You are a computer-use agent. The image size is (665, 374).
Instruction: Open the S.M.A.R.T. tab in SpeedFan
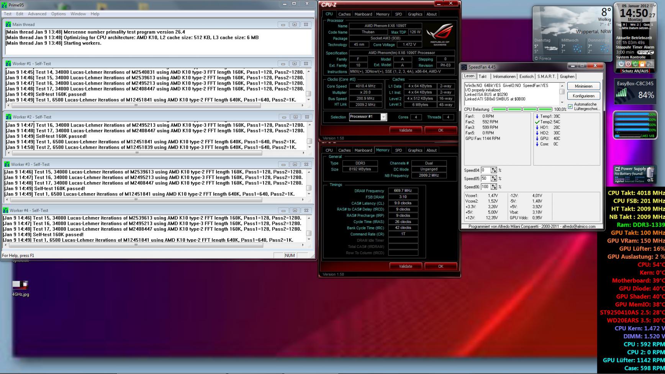click(546, 77)
